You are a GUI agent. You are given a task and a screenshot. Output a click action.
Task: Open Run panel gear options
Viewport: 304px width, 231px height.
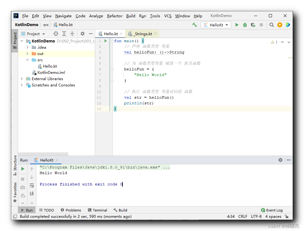(x=280, y=160)
